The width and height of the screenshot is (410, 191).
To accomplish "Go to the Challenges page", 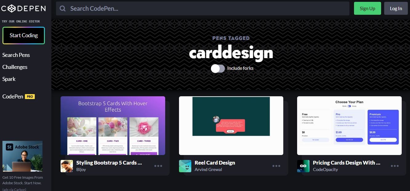I will [x=14, y=67].
